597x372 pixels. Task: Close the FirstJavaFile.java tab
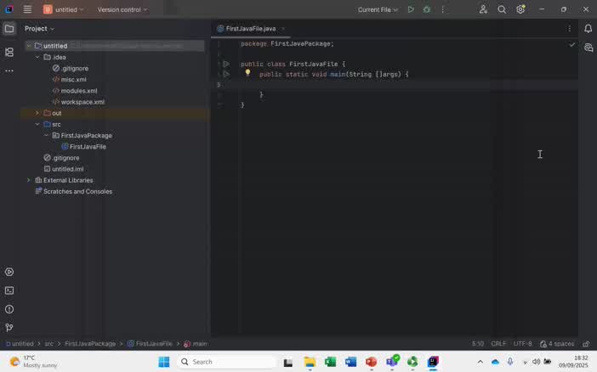tap(283, 29)
